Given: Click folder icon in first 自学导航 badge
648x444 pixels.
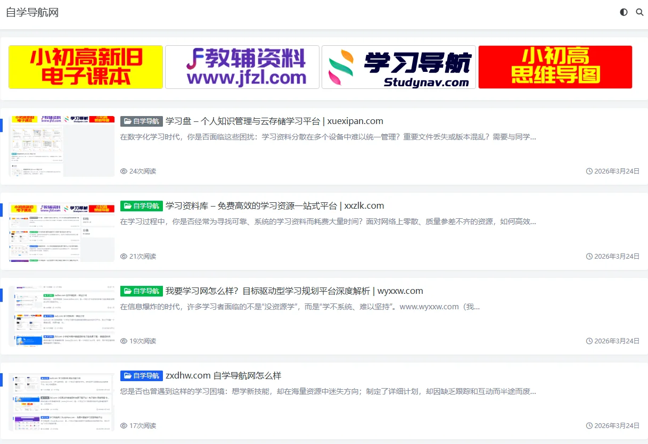Looking at the screenshot, I should click(x=127, y=120).
